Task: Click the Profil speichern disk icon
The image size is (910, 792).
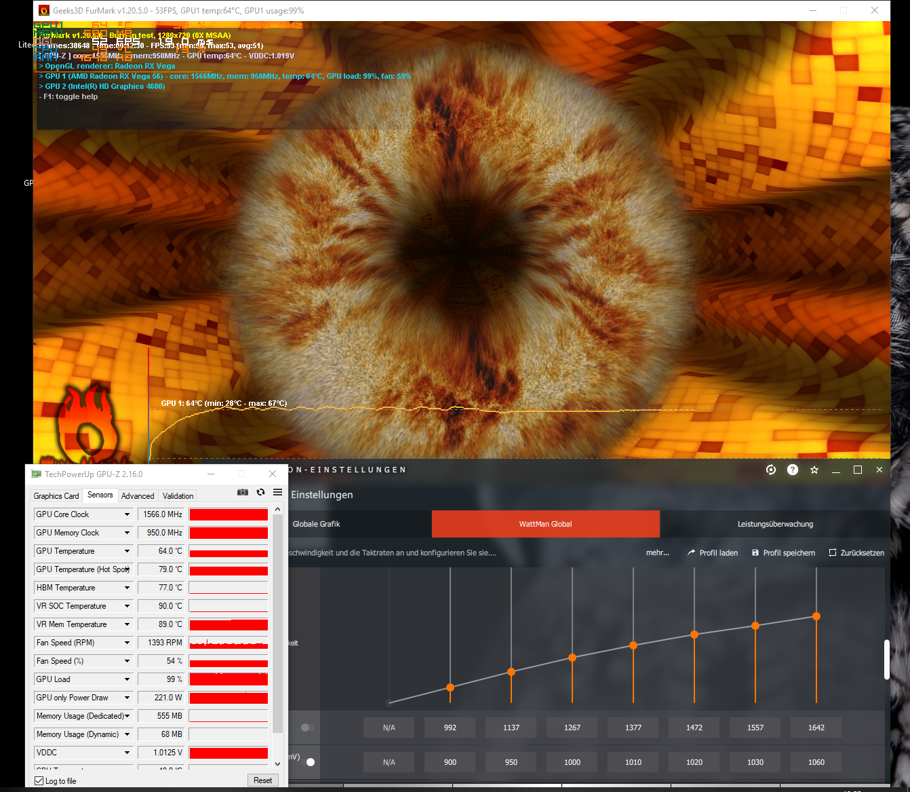Action: click(755, 552)
